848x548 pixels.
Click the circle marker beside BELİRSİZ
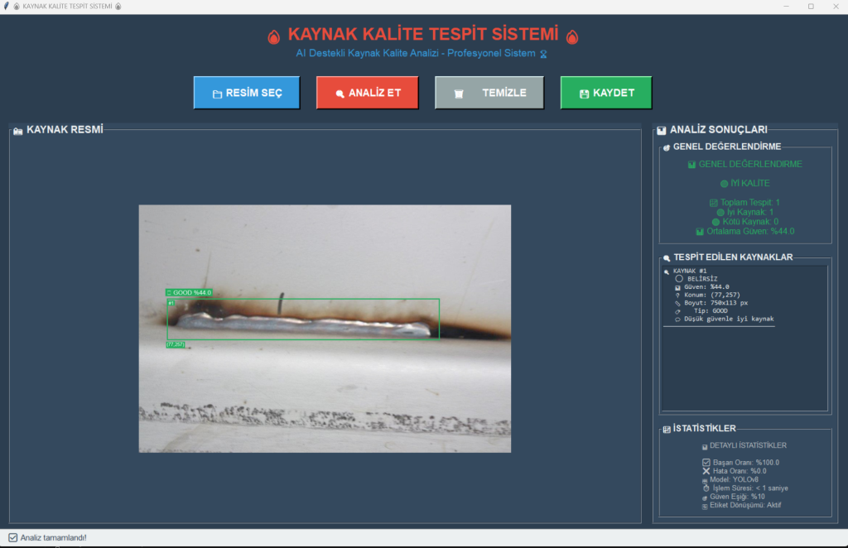(x=678, y=279)
